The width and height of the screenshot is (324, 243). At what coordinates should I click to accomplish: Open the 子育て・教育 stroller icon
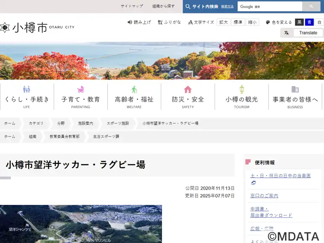81,89
